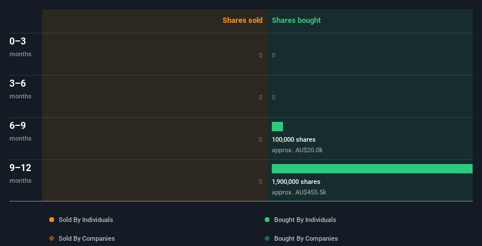
Task: Click the 3–6 months row label
Action: pyautogui.click(x=21, y=89)
